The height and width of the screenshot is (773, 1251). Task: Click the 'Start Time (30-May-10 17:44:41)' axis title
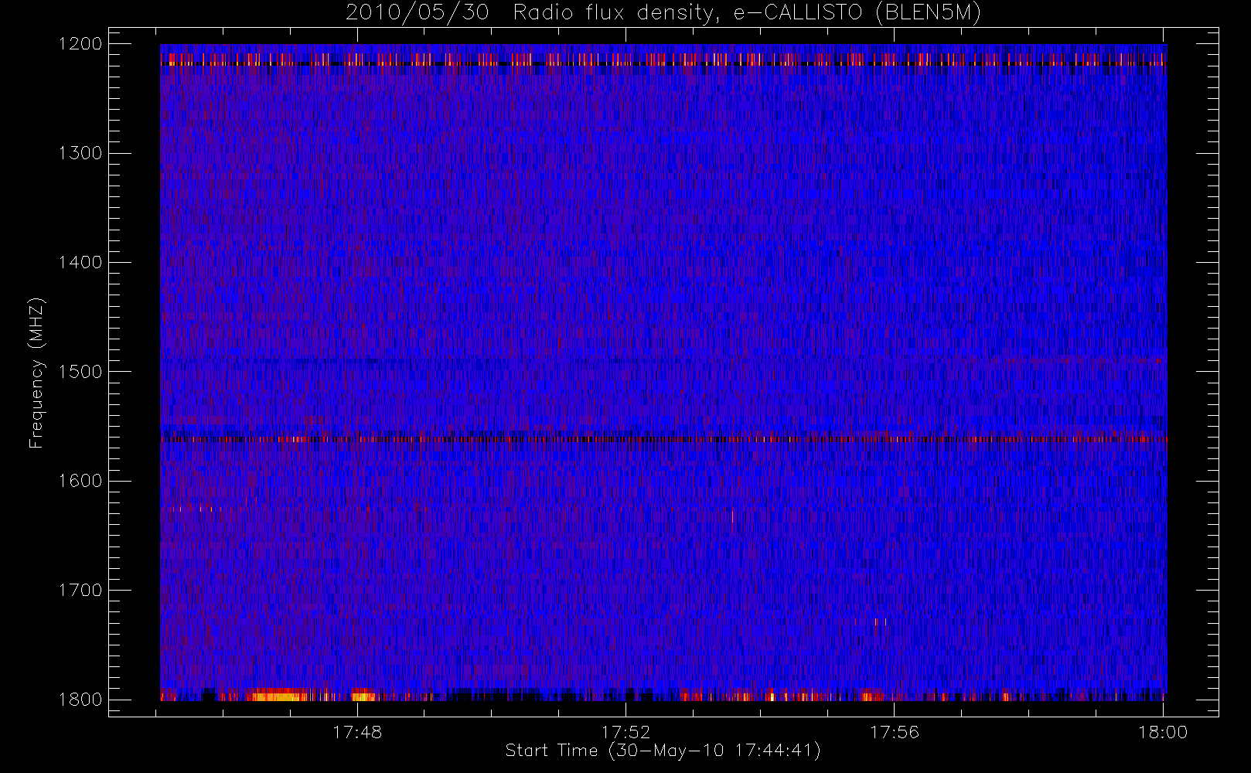pos(663,751)
